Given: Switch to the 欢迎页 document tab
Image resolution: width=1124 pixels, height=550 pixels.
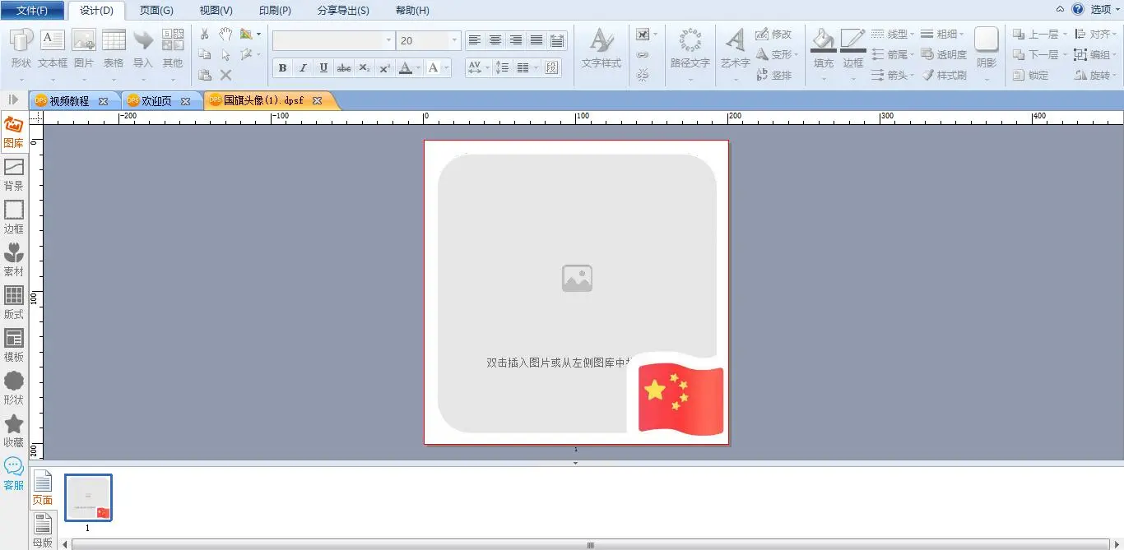Looking at the screenshot, I should (x=156, y=101).
